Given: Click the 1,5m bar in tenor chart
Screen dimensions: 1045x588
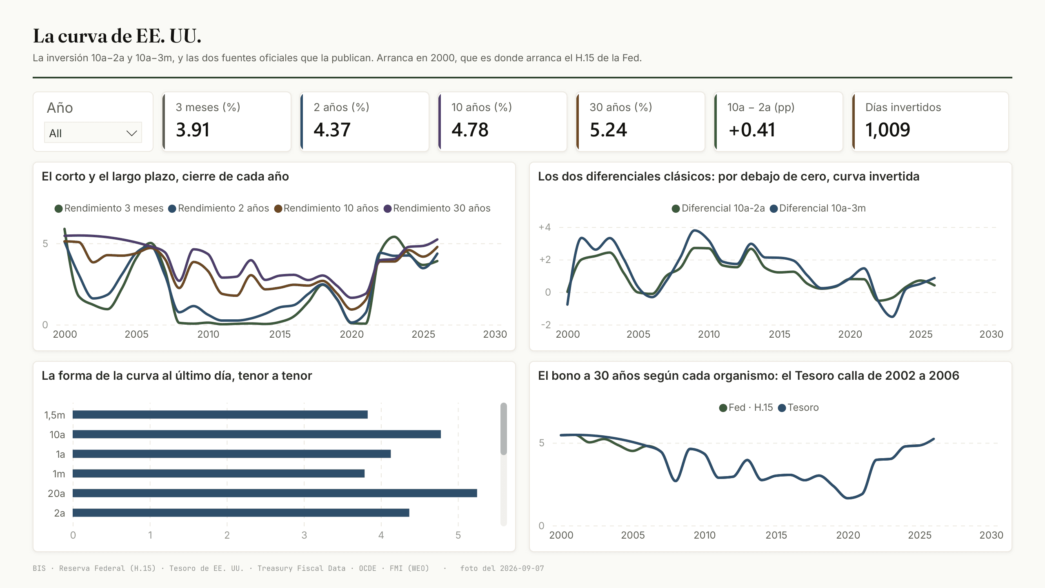Looking at the screenshot, I should 220,415.
